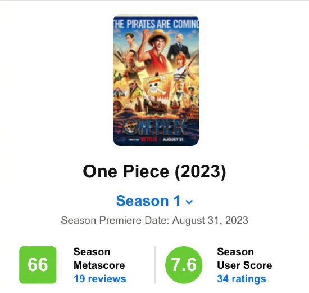Click the divider between the scores

point(155,265)
